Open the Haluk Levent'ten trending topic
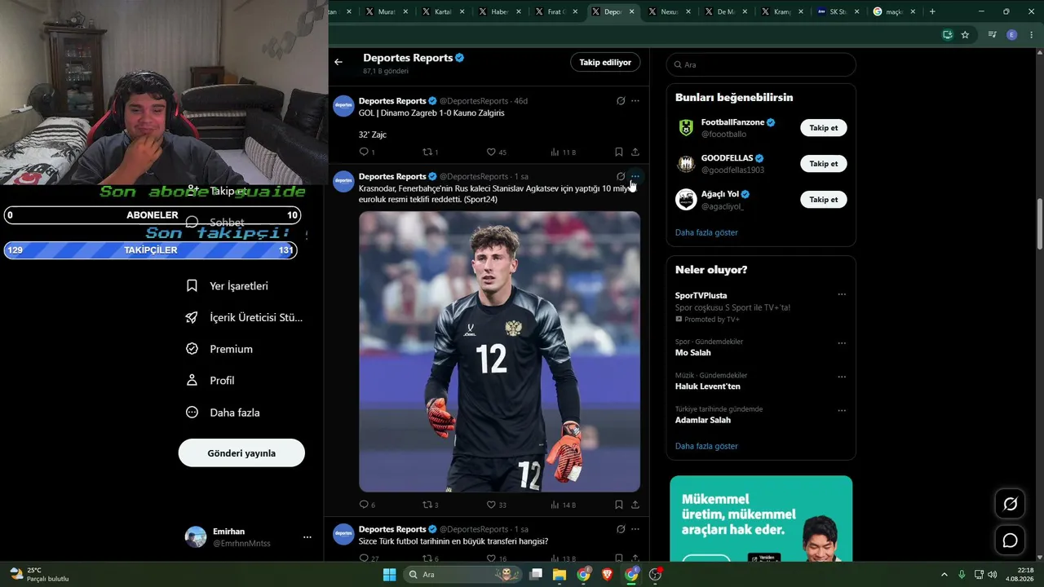 tap(708, 386)
